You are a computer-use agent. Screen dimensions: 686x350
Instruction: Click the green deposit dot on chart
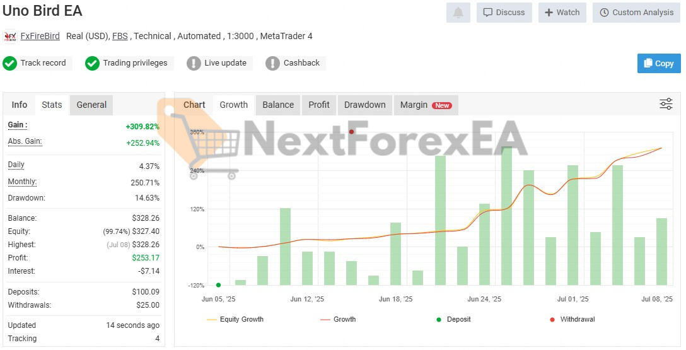click(218, 285)
